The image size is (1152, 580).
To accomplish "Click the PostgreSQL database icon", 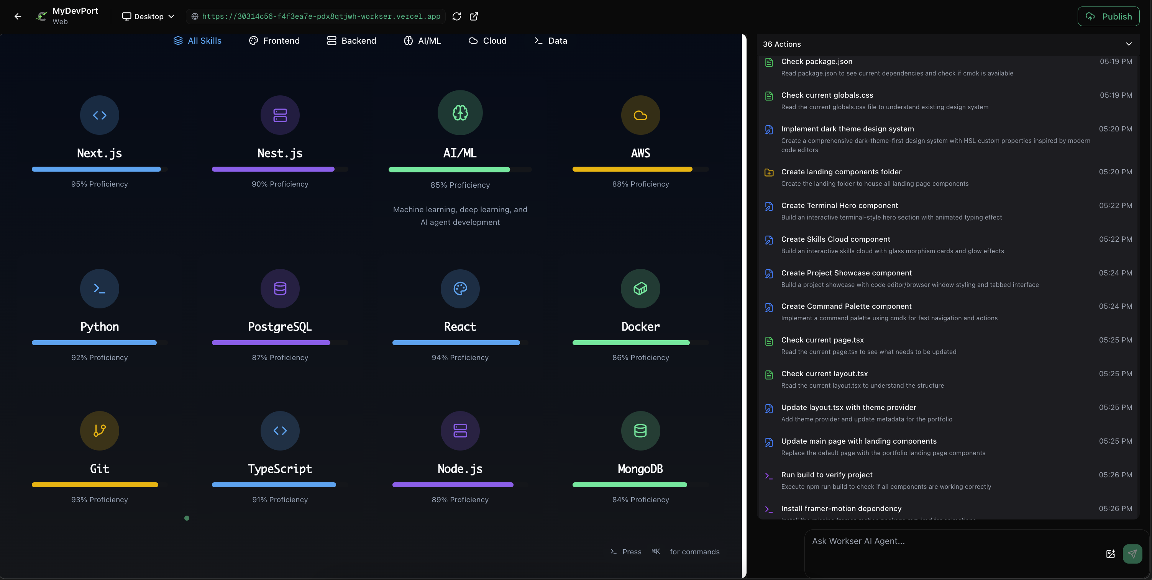I will point(280,288).
